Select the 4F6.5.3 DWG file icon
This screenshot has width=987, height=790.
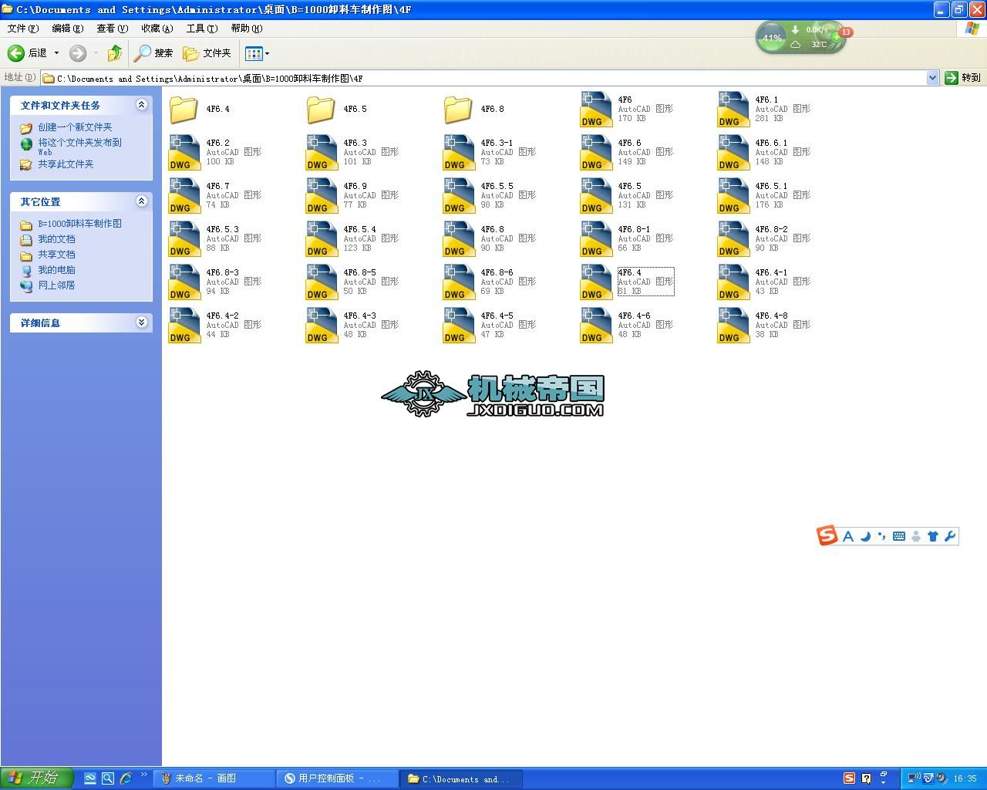184,239
